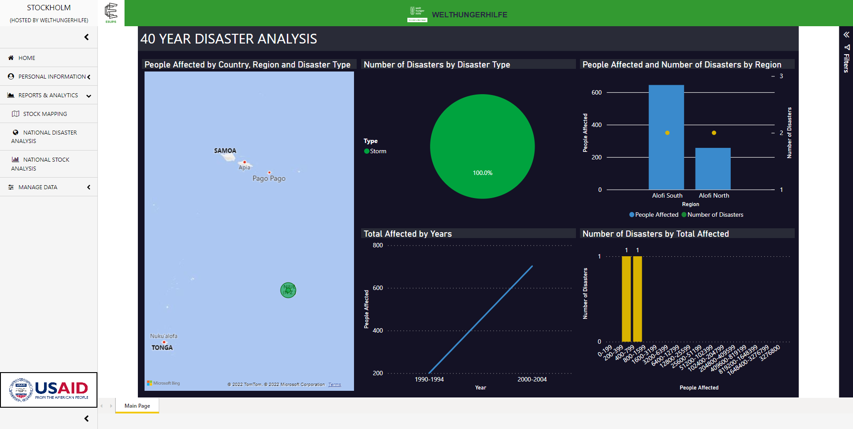Image resolution: width=853 pixels, height=429 pixels.
Task: Click the National Disaster Analysis globe icon
Action: click(x=16, y=132)
